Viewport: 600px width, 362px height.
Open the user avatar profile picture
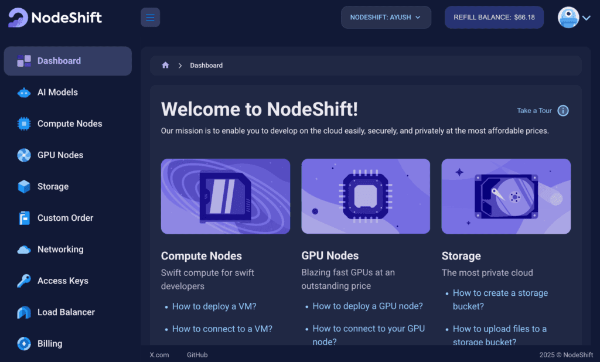tap(568, 17)
